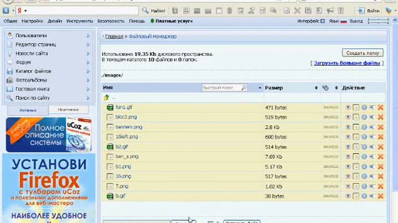This screenshot has height=223, width=398.
Task: Toggle the Интерфейс switch icon
Action: [322, 21]
